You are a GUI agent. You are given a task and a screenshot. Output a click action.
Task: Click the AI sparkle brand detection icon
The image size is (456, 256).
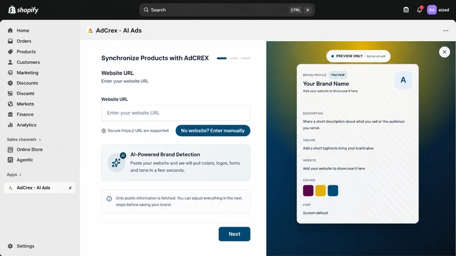(117, 163)
